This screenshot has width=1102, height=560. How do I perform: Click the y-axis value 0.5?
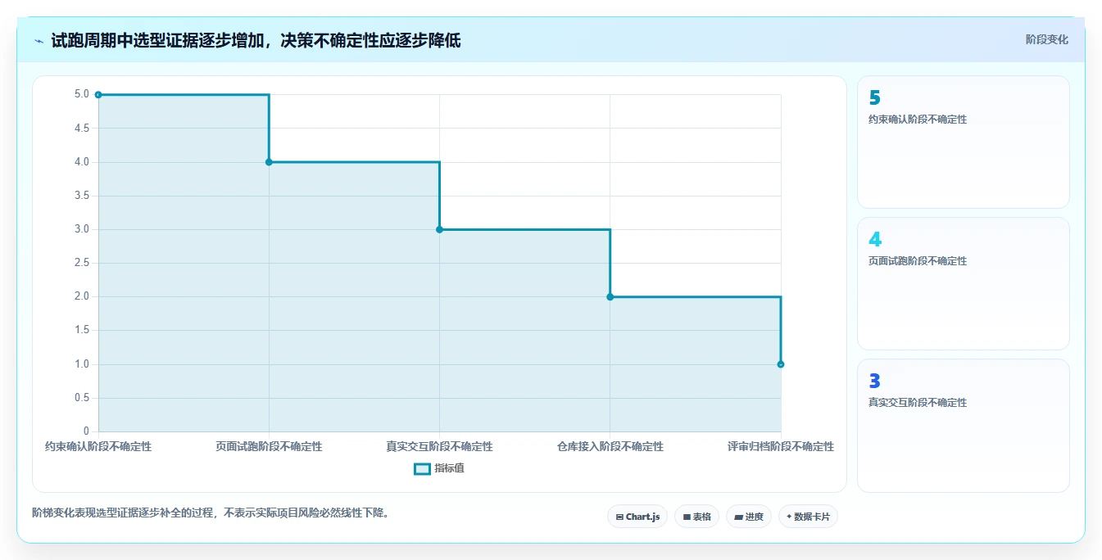(81, 398)
